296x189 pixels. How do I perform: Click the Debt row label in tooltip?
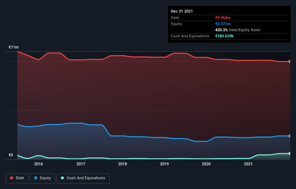[x=175, y=18]
